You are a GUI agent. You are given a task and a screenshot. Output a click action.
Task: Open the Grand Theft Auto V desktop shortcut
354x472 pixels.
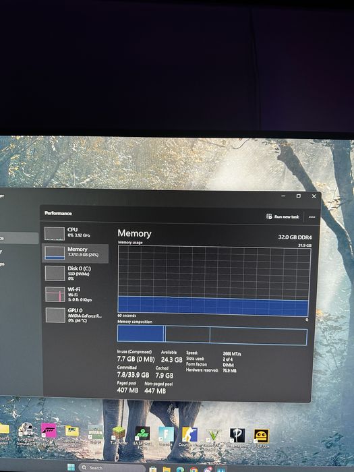point(214,438)
